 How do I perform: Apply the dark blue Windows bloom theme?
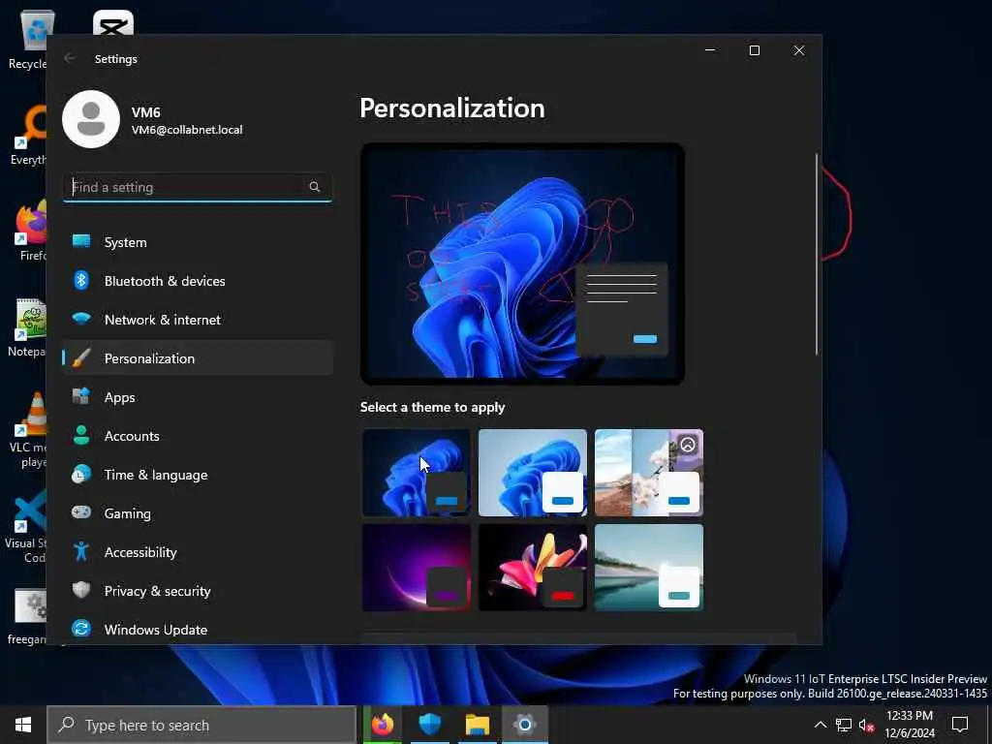pos(417,473)
